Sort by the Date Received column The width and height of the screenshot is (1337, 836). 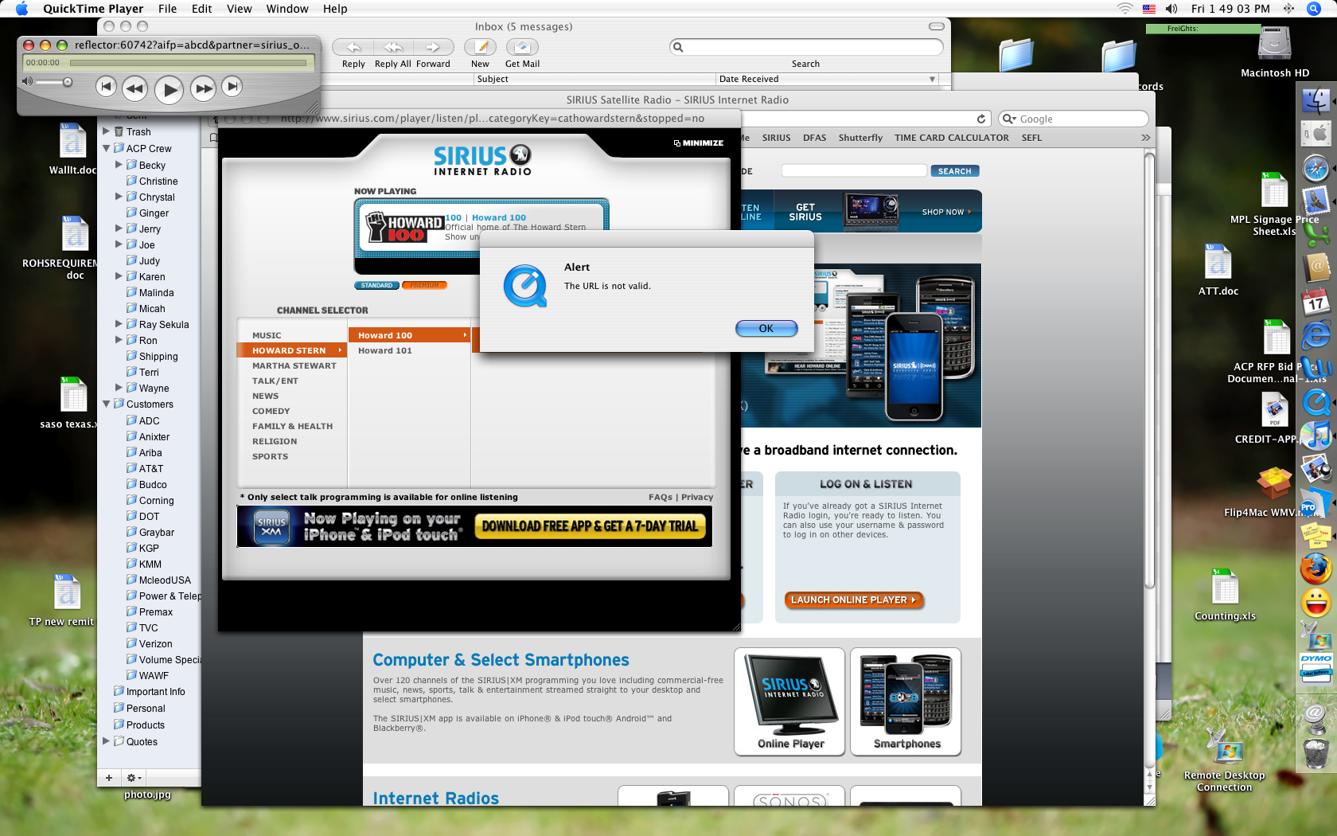[827, 79]
